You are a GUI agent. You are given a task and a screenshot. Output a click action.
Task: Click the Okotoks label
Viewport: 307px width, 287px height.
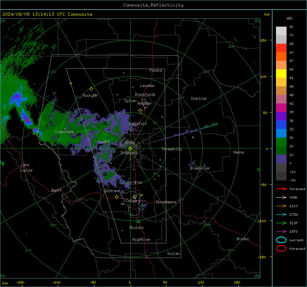136,228
